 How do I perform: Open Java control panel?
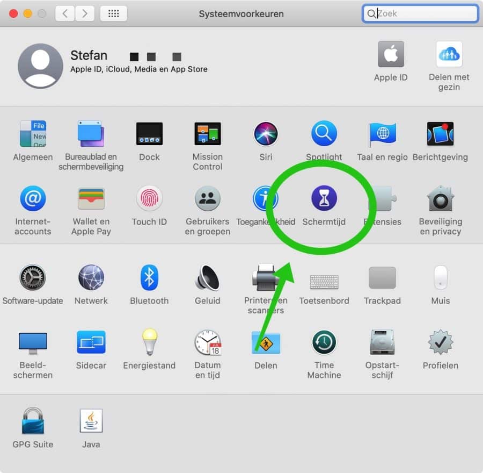click(x=91, y=421)
